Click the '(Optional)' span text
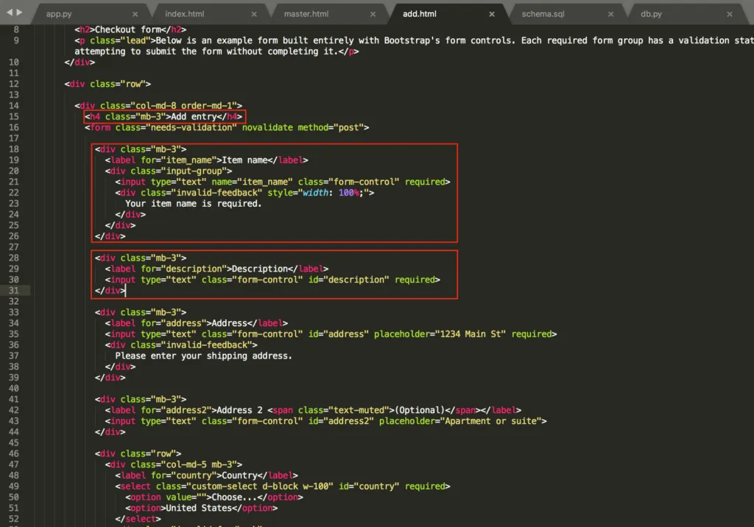Image resolution: width=754 pixels, height=527 pixels. coord(420,410)
